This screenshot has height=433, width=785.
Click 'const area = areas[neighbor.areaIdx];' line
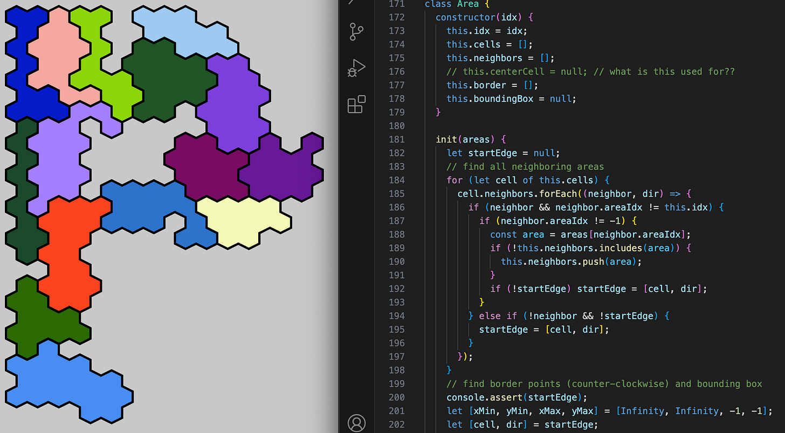(590, 234)
